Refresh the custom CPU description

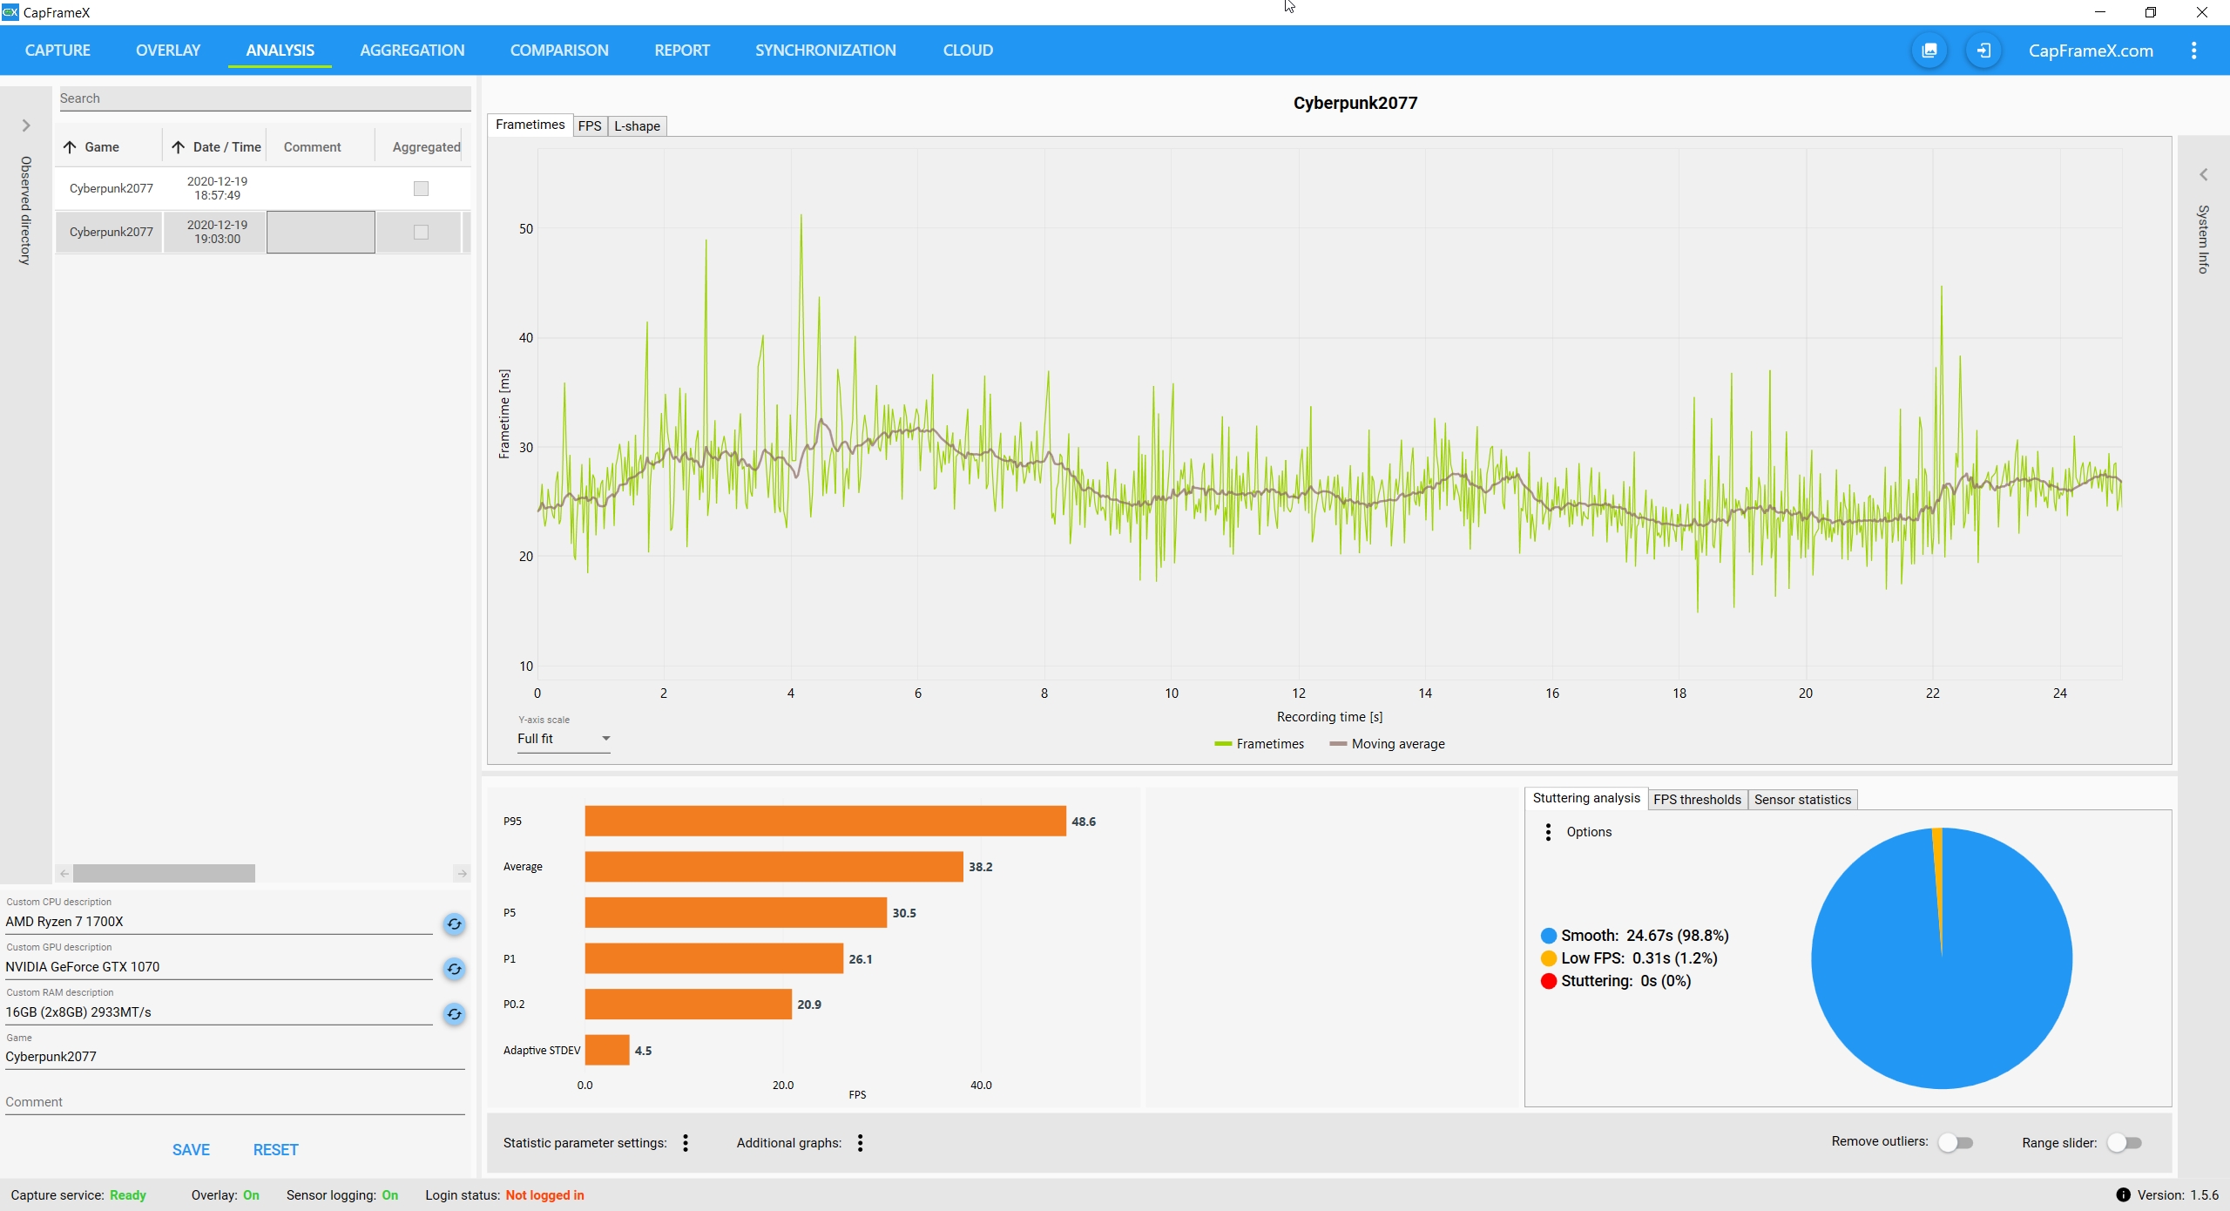(454, 924)
